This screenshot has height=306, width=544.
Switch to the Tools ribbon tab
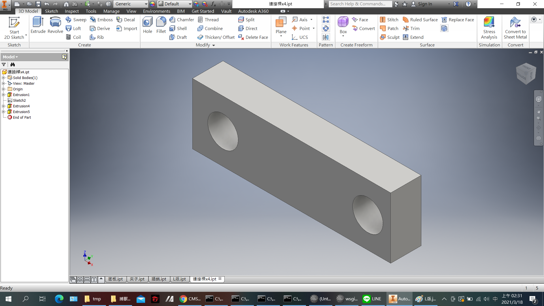click(x=91, y=11)
